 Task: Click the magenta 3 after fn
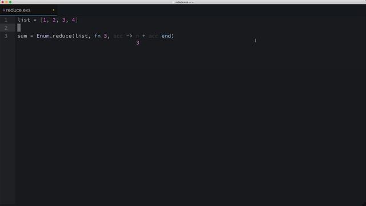[105, 36]
